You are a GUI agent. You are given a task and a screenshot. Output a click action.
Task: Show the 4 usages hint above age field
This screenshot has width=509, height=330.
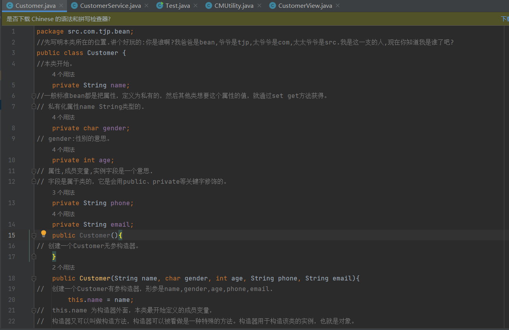[63, 149]
